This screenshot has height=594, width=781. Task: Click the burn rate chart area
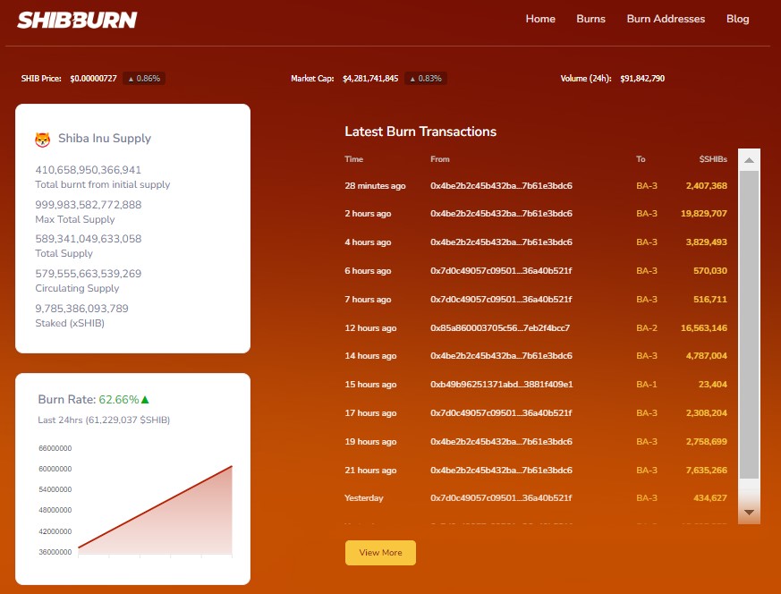pos(155,510)
